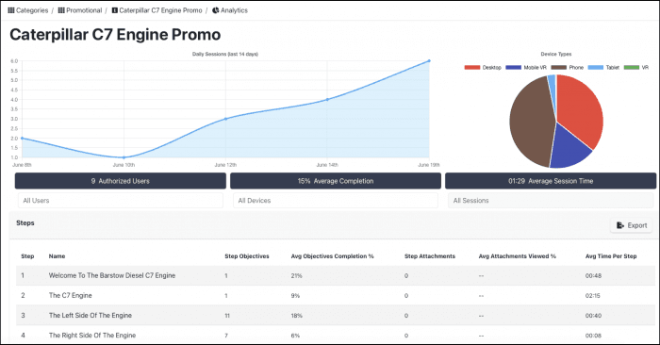Screen dimensions: 660x345
Task: Open the All Devices filter field
Action: (336, 201)
